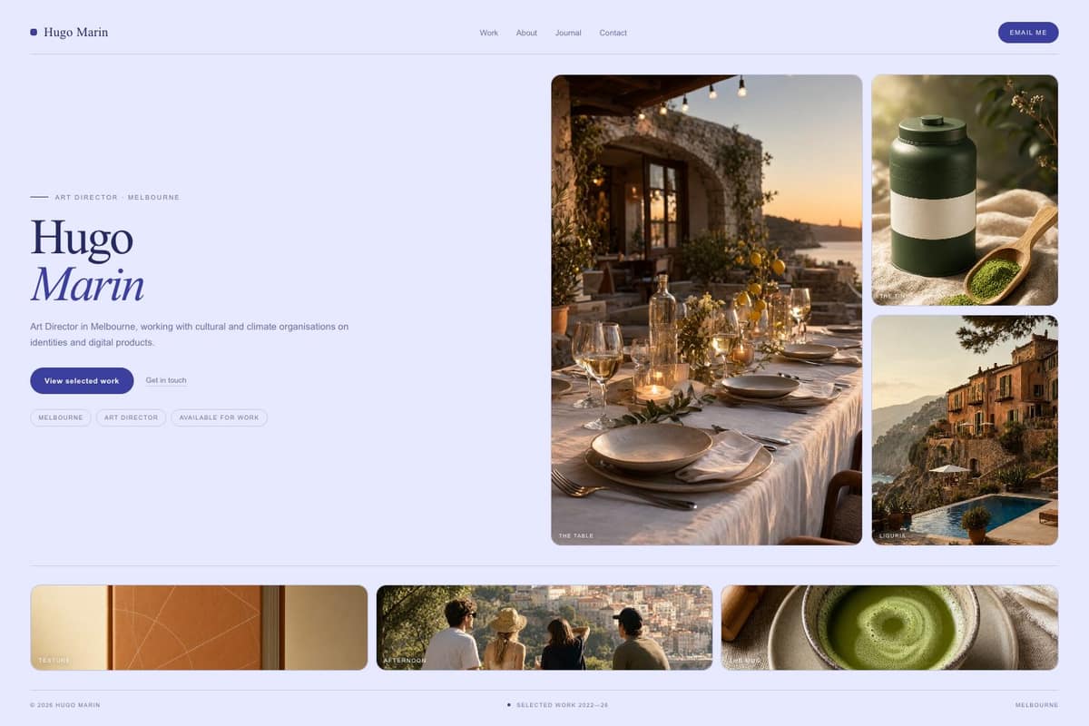Click the 'MELBOURNE' text in footer right
1089x726 pixels.
(1036, 705)
